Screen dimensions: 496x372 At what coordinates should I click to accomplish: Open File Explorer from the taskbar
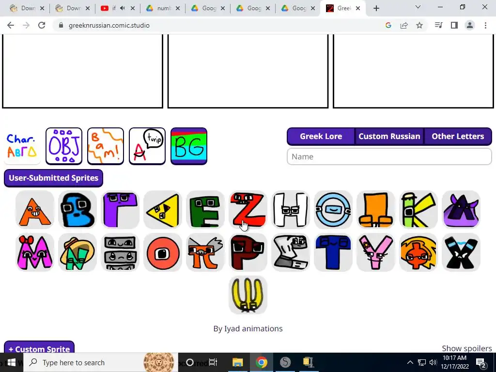(x=237, y=362)
